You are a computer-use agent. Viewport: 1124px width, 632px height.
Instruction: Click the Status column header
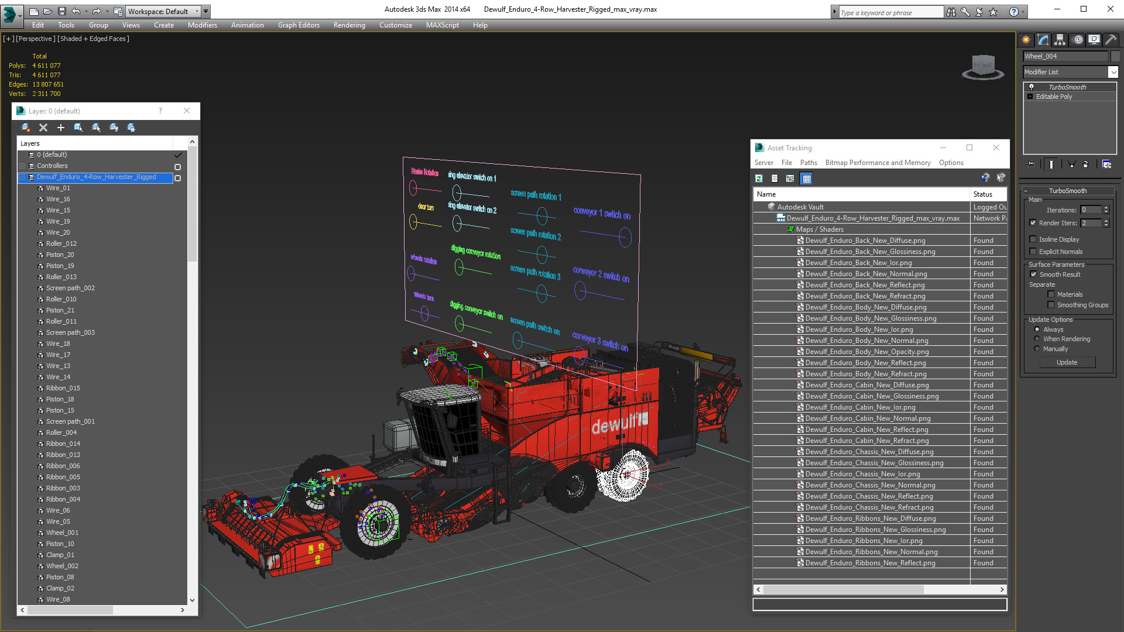tap(989, 194)
